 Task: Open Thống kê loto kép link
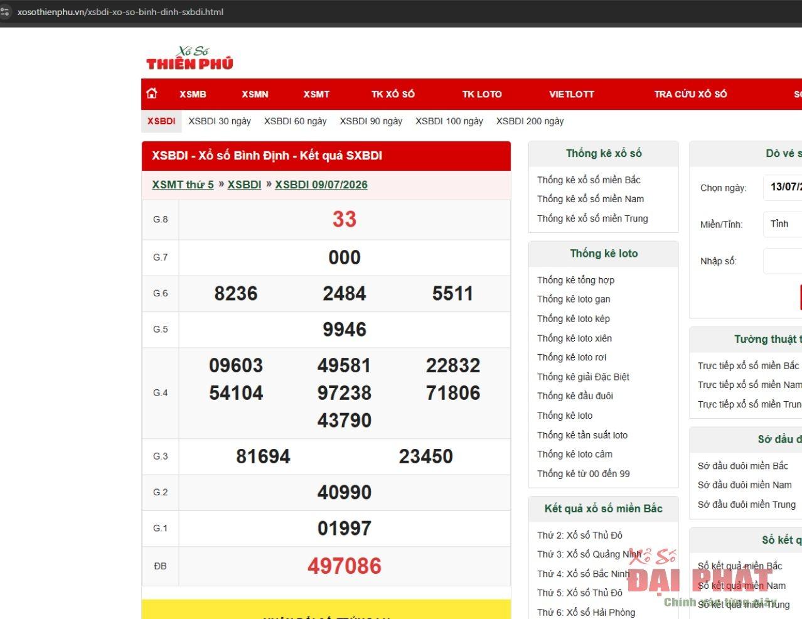point(574,318)
